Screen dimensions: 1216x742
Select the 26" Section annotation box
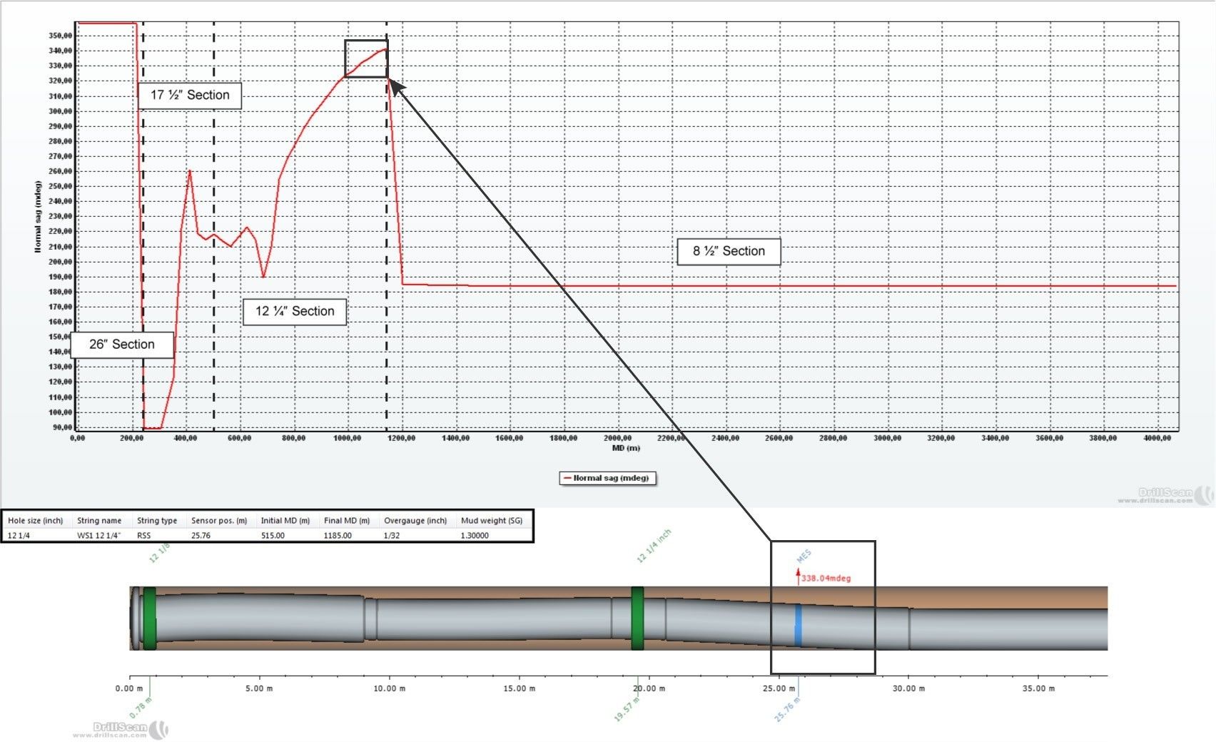(x=122, y=345)
